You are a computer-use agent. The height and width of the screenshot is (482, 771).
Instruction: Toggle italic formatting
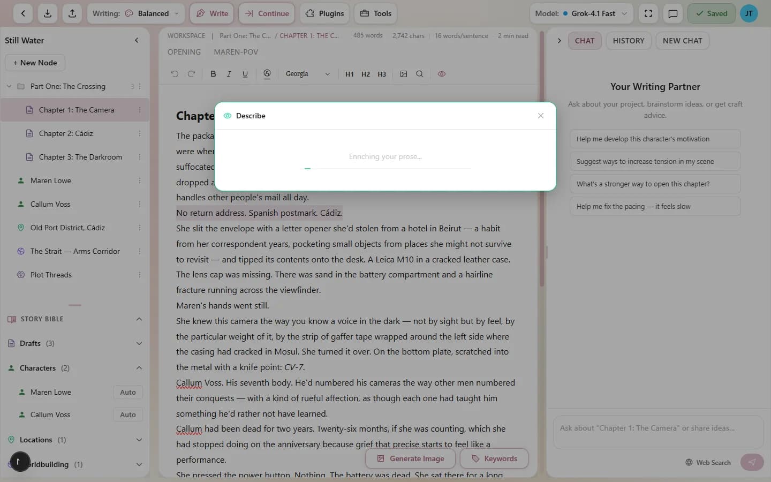click(229, 74)
